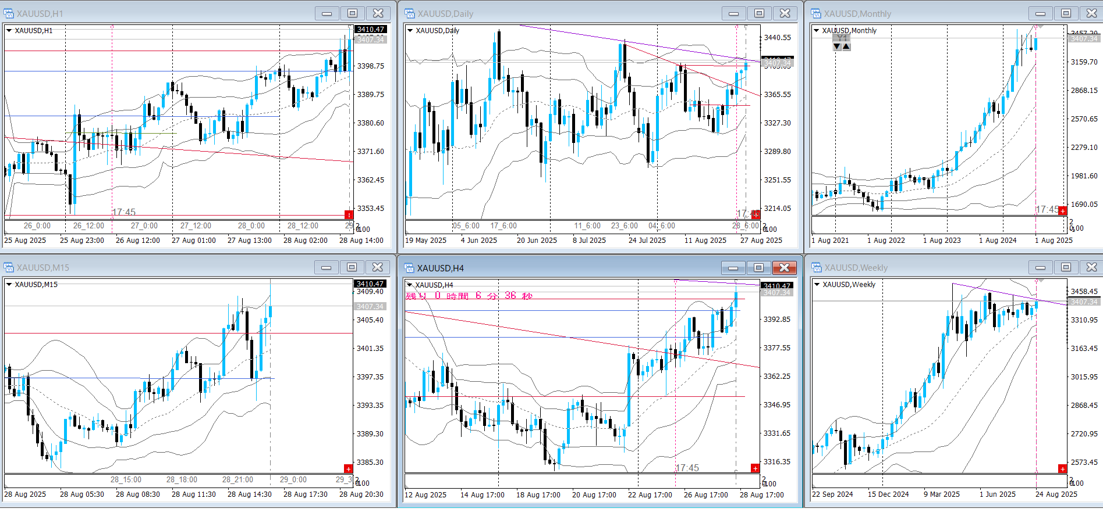Click the chart icon in XAUUSD,M15 title bar
The height and width of the screenshot is (509, 1103).
(9, 267)
